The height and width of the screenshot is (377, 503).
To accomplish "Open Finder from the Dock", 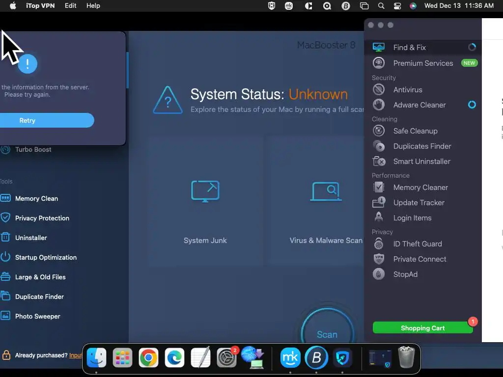I will 96,357.
